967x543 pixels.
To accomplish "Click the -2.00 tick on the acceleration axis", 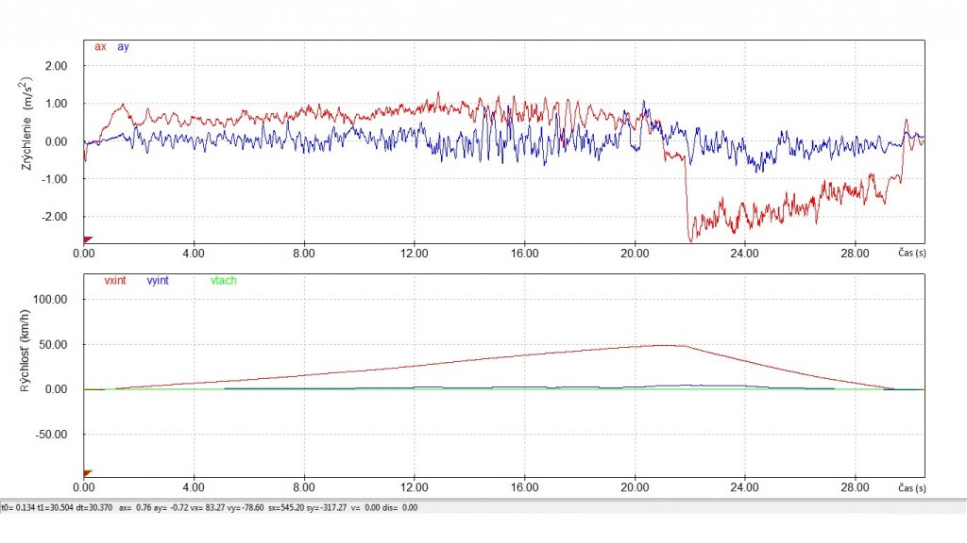I will 54,218.
